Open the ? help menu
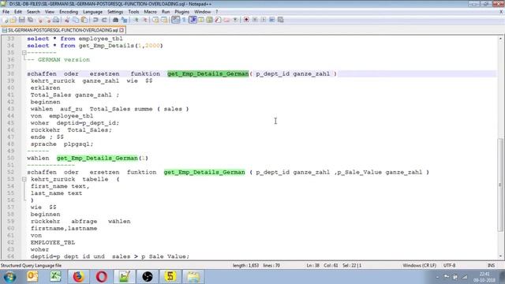The height and width of the screenshot is (284, 505). pyautogui.click(x=217, y=12)
